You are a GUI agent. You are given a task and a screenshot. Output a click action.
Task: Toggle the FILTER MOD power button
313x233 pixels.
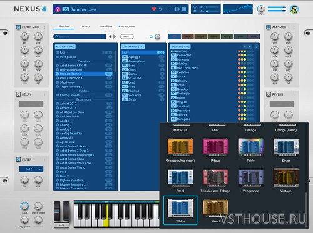coord(18,27)
